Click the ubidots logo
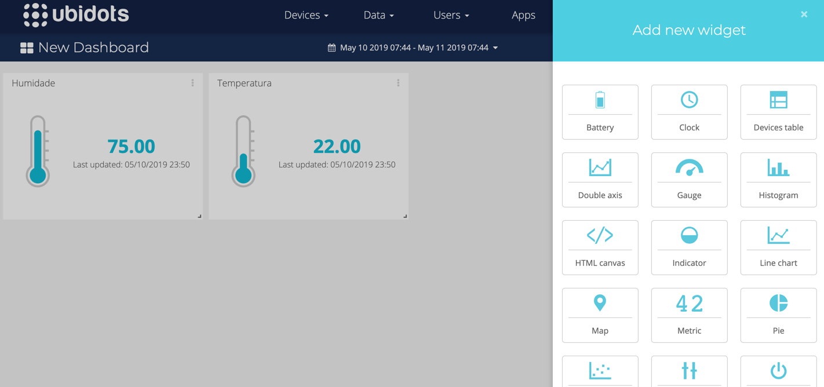The width and height of the screenshot is (824, 387). tap(75, 15)
